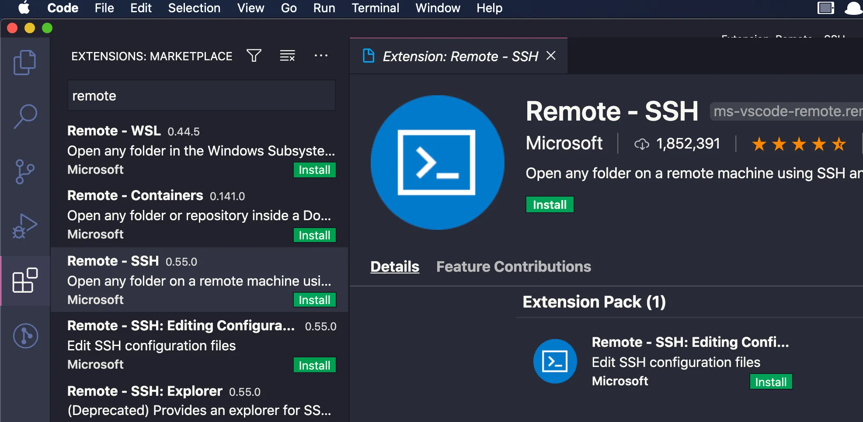863x422 pixels.
Task: Click the star rating of Remote - SSH
Action: pyautogui.click(x=799, y=144)
